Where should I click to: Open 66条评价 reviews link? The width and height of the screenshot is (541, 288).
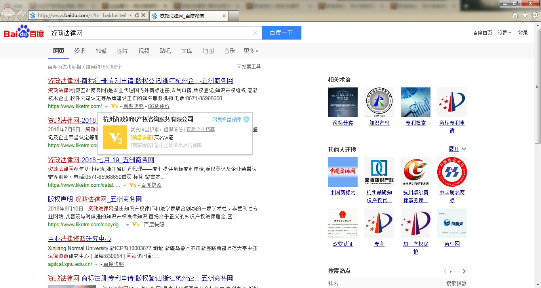click(158, 106)
